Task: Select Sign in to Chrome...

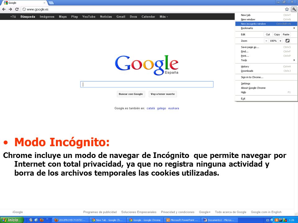Action: tap(266, 77)
